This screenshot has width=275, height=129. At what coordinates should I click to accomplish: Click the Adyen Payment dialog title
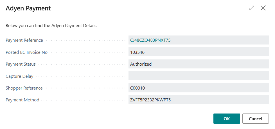point(28,8)
